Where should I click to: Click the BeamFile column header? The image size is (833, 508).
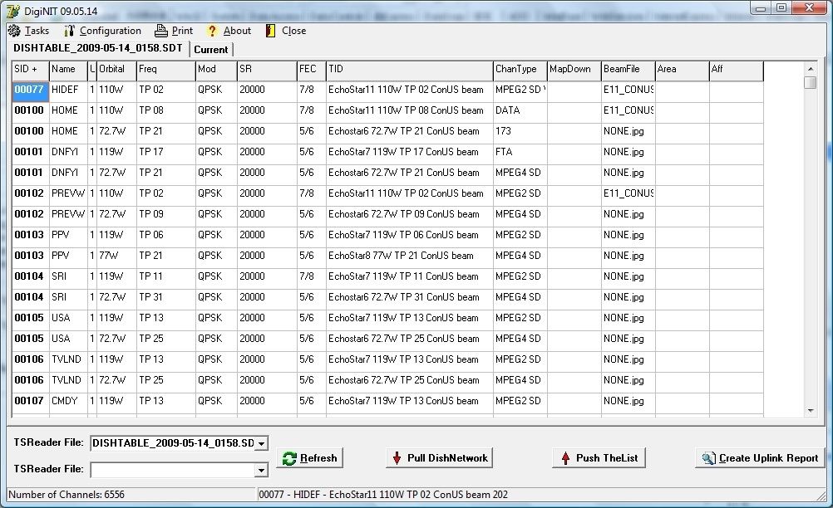[x=628, y=71]
